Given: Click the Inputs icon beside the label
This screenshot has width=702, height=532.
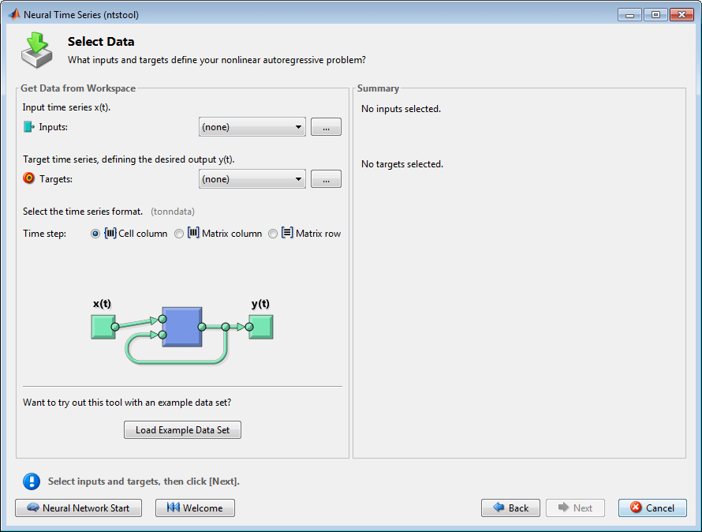Looking at the screenshot, I should (29, 126).
